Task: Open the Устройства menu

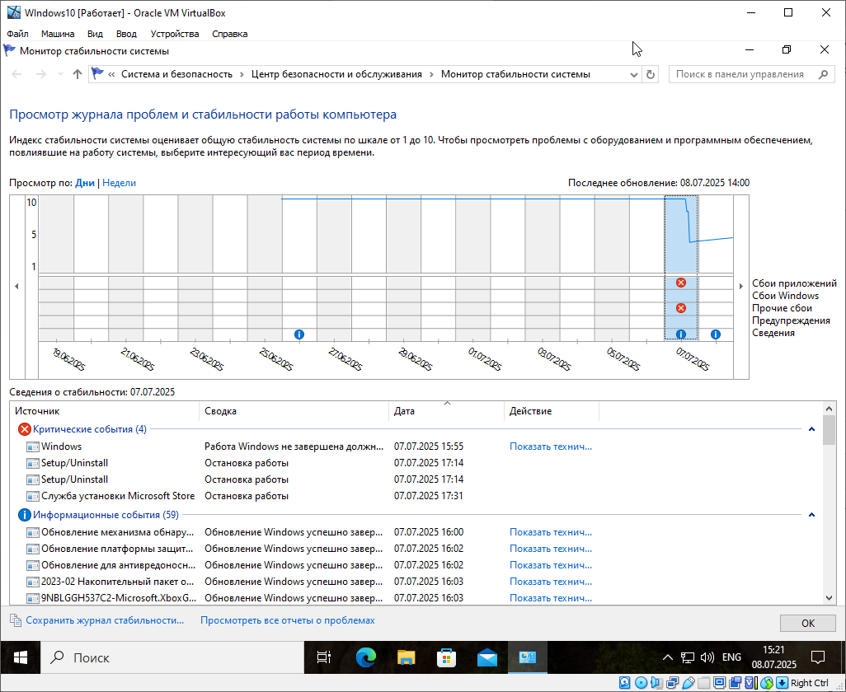Action: (x=175, y=34)
